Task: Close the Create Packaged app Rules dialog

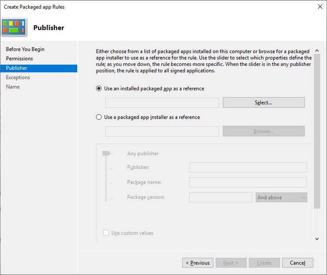Action: (x=320, y=7)
